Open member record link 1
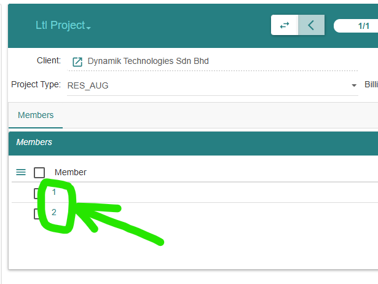The width and height of the screenshot is (378, 284). (x=54, y=192)
